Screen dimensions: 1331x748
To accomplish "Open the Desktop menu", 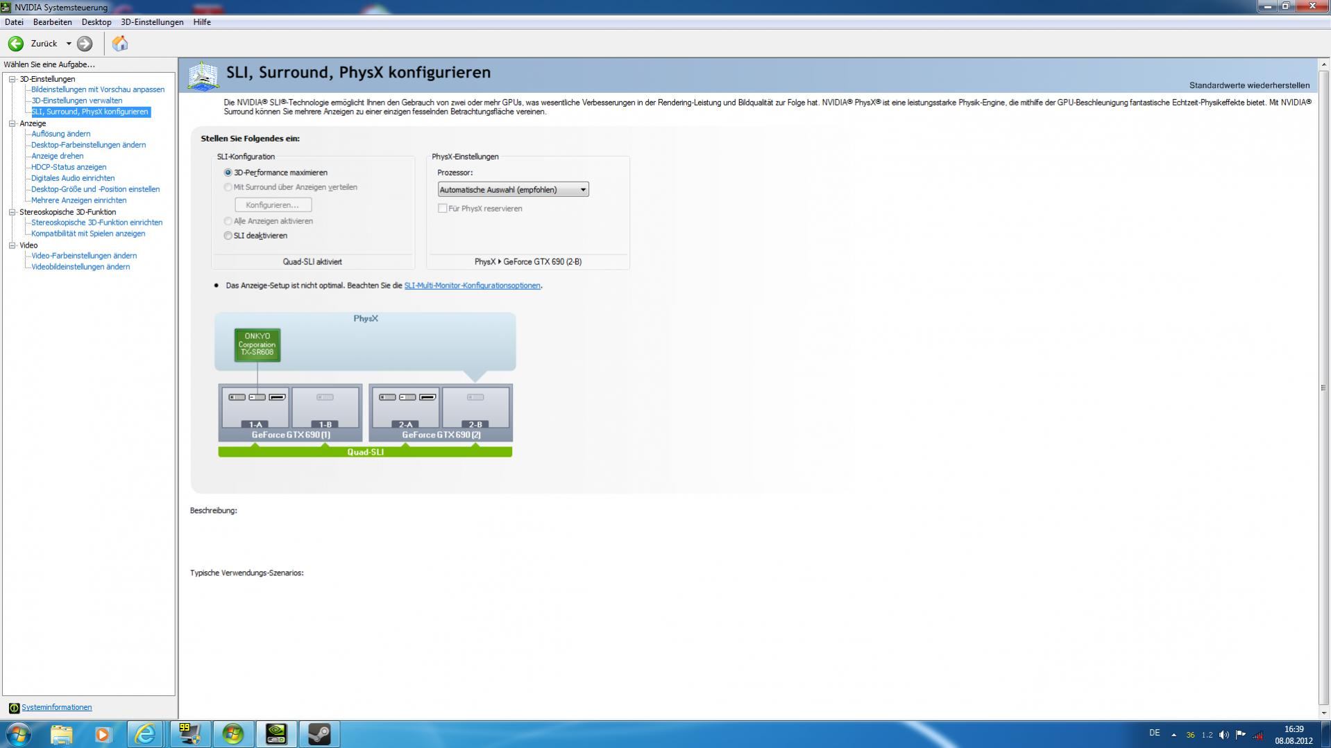I will pos(96,22).
